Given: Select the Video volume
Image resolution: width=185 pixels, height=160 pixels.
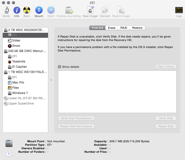Looking at the screenshot, I should click(x=25, y=40).
